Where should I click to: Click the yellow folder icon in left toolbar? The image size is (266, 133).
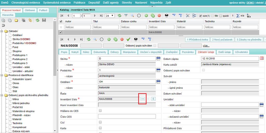[16, 20]
